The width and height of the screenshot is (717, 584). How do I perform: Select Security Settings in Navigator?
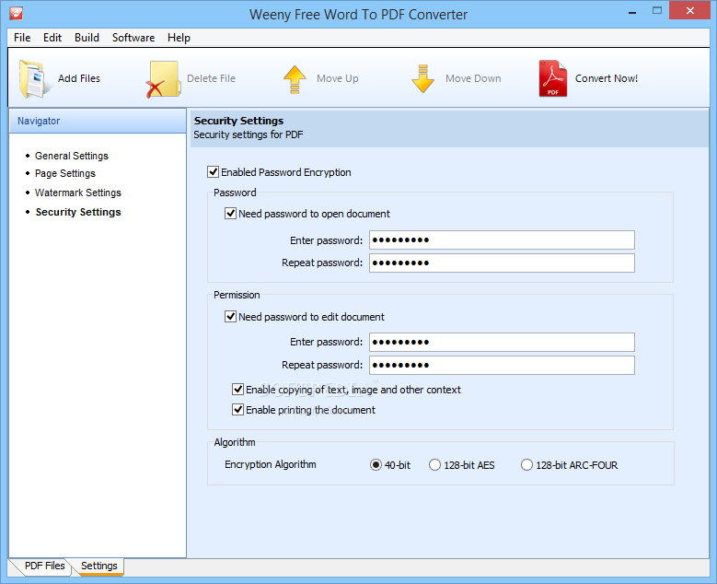[78, 212]
